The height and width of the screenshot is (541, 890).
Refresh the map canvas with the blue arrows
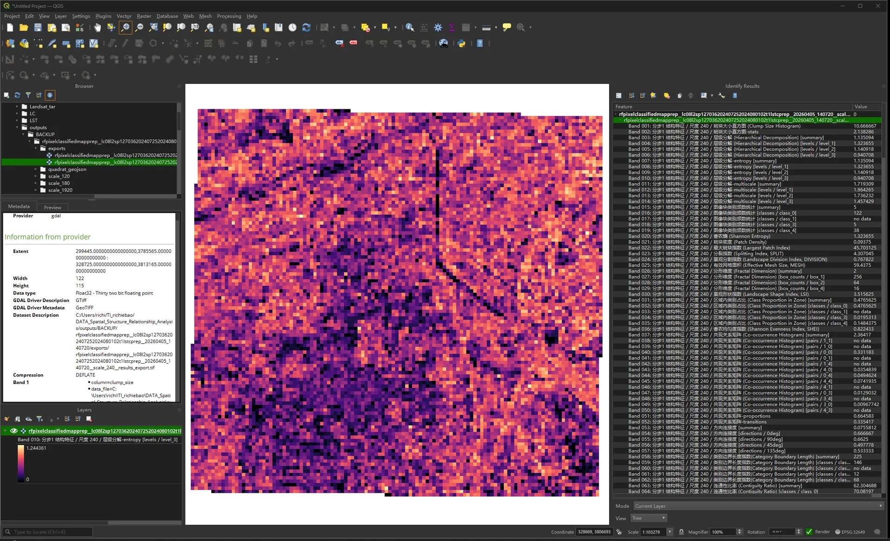click(306, 28)
